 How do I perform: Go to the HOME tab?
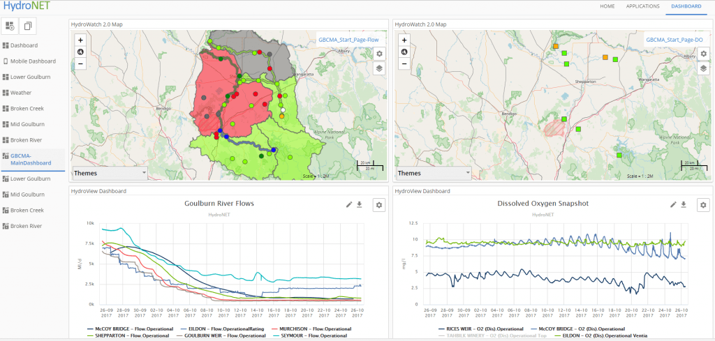[x=607, y=6]
